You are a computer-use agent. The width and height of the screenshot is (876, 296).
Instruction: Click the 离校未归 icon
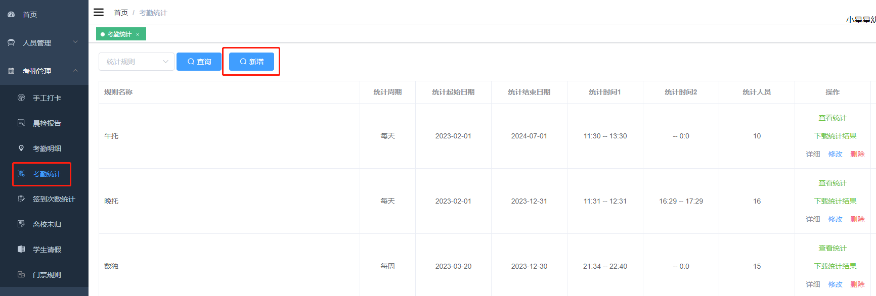pos(21,224)
